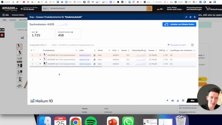Copy the ASIN in row 1
The image size is (222, 125).
coord(94,55)
